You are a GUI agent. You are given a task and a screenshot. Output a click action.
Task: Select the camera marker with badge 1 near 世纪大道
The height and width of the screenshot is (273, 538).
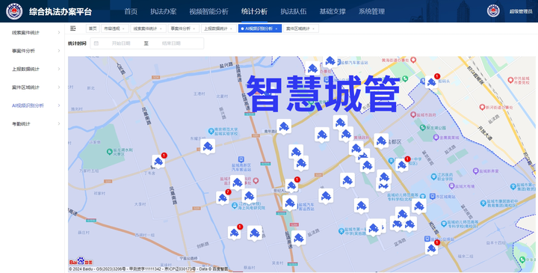point(291,185)
